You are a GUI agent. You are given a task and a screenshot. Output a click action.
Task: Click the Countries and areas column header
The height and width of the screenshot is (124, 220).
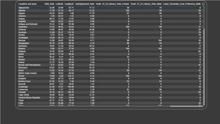click(27, 4)
